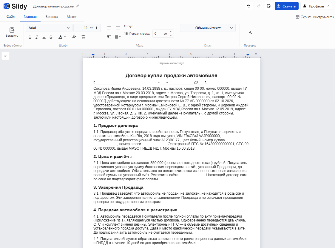Toggle underline formatting
Viewport: 335px width, 248px height.
[x=44, y=37]
